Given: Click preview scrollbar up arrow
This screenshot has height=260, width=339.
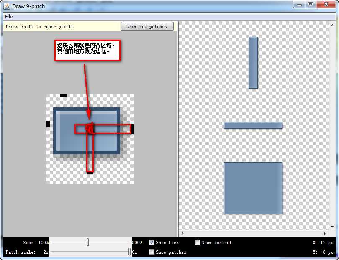Looking at the screenshot, I should click(x=332, y=25).
